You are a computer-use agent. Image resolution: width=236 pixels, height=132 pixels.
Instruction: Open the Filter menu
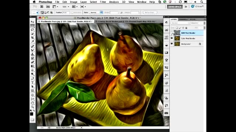pyautogui.click(x=103, y=2)
